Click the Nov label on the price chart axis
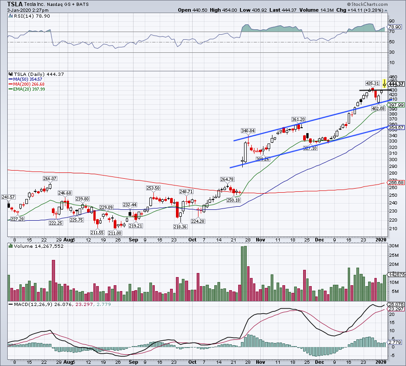 [260, 240]
